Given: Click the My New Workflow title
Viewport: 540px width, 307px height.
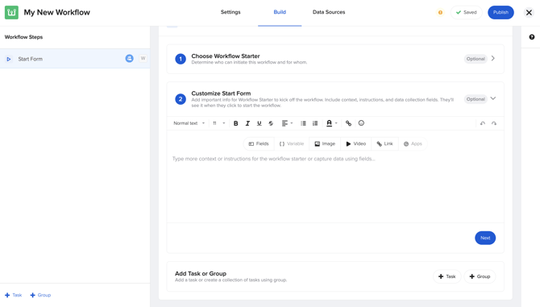Looking at the screenshot, I should click(x=57, y=12).
